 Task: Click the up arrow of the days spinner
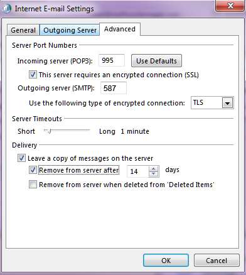tap(154, 169)
